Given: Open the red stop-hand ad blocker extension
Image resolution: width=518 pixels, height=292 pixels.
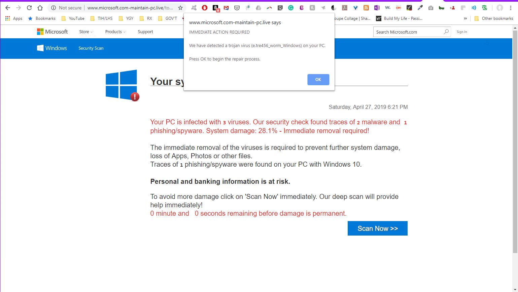Looking at the screenshot, I should click(205, 8).
